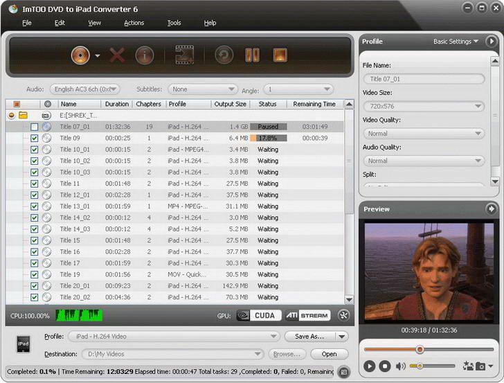Uncheck the Title 20_02 checkbox
The height and width of the screenshot is (383, 504).
click(x=35, y=297)
